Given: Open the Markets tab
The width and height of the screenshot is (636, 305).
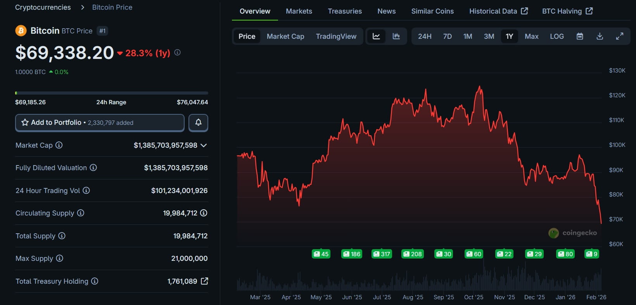Looking at the screenshot, I should [x=299, y=11].
